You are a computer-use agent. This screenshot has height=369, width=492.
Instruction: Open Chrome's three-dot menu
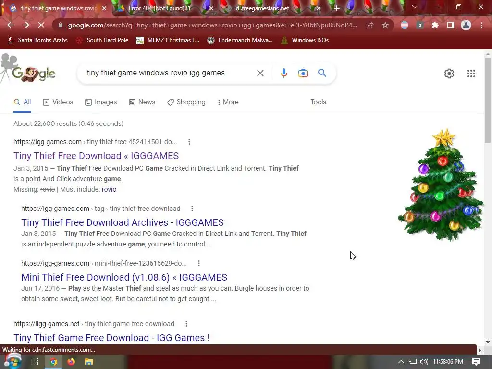tap(481, 25)
